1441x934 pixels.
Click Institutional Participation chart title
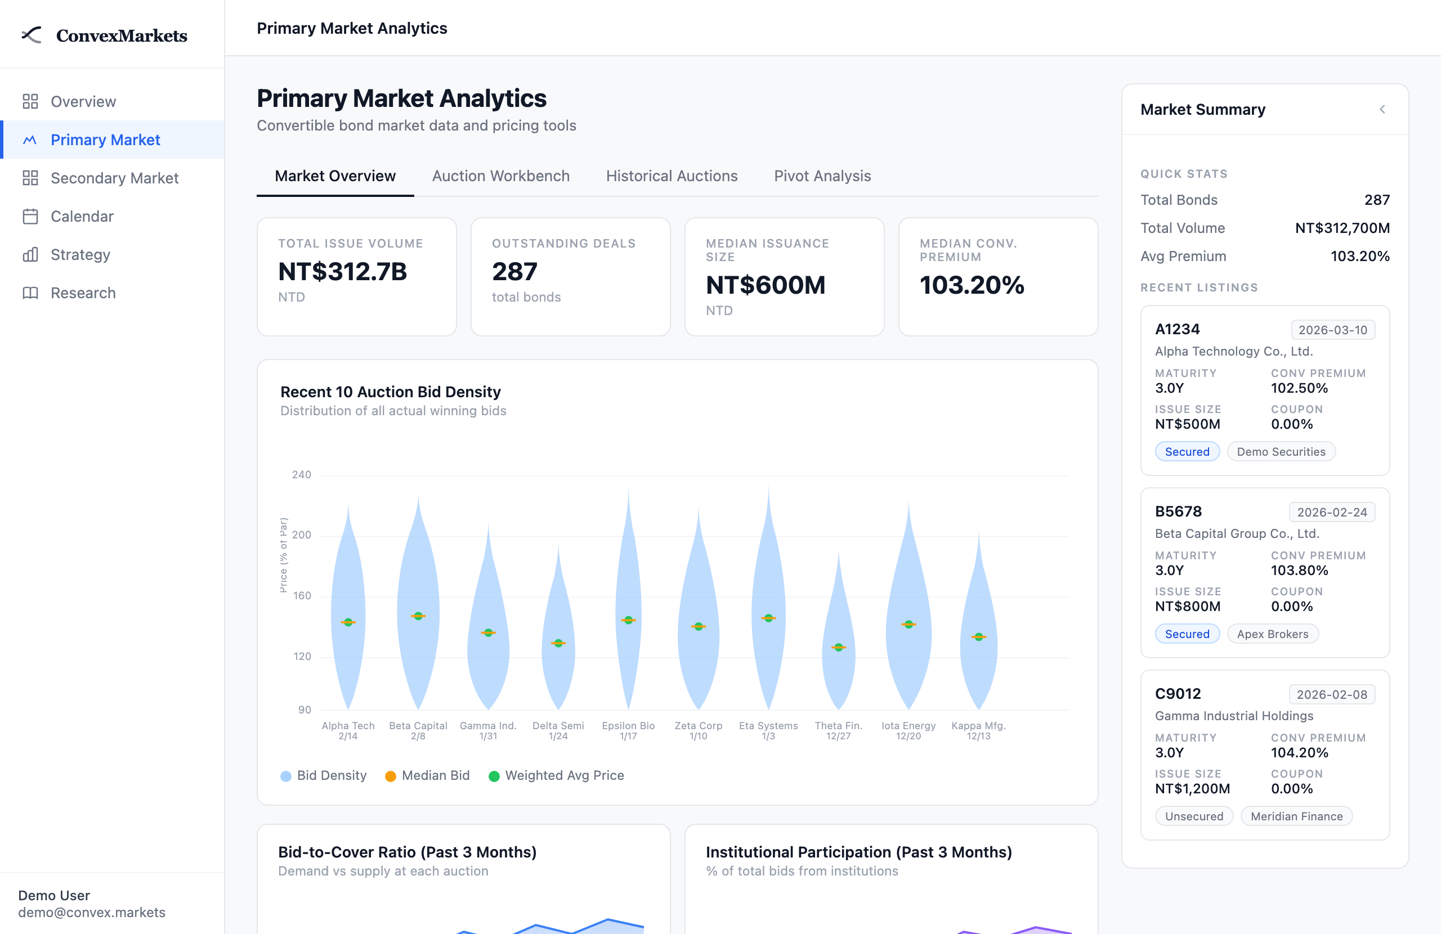858,852
